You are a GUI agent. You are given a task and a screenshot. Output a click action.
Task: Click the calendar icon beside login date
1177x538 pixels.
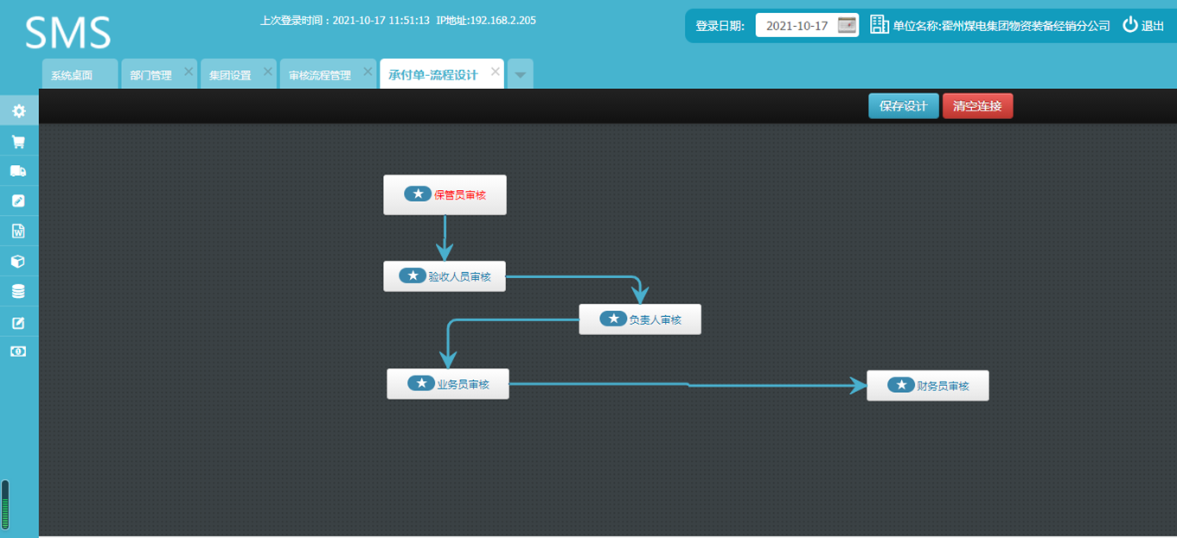847,25
